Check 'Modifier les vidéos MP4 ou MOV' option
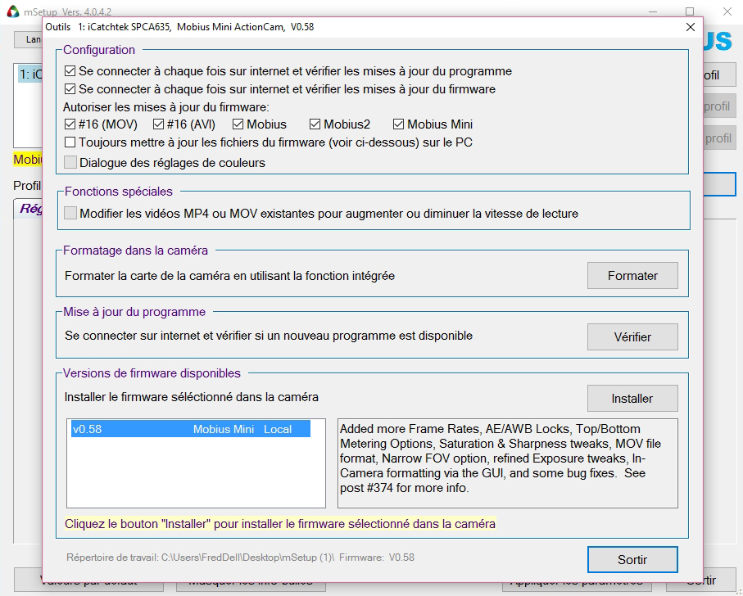Image resolution: width=743 pixels, height=596 pixels. 70,213
